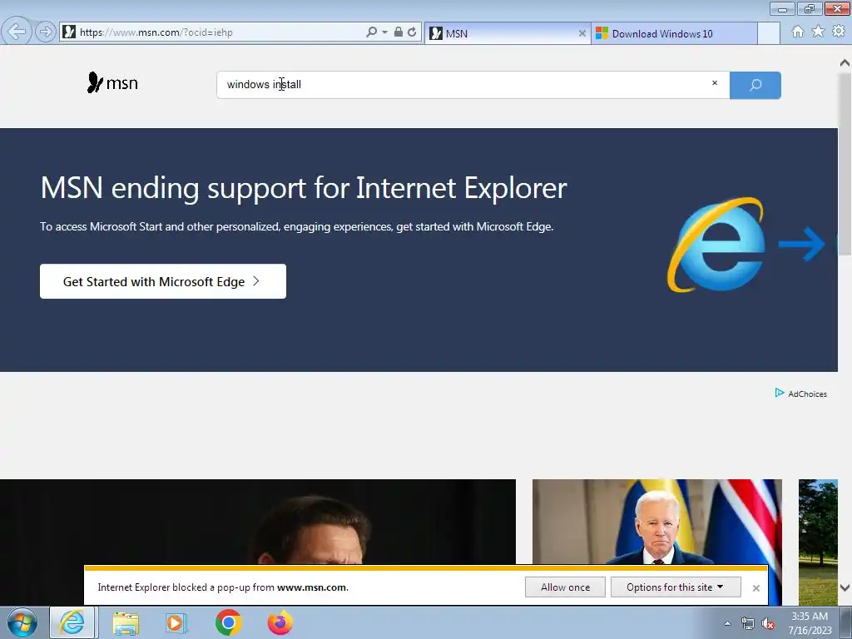Switch to the MSN tab
Screen dimensions: 852x639
[508, 33]
